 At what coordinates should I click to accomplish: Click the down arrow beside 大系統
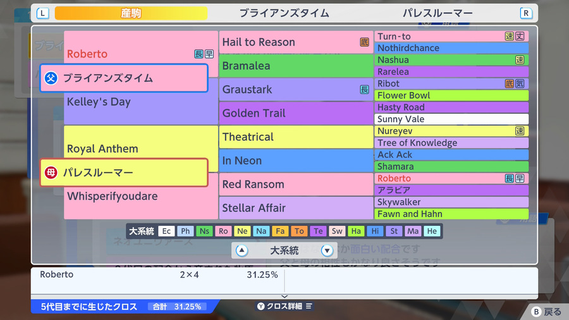[x=327, y=250]
